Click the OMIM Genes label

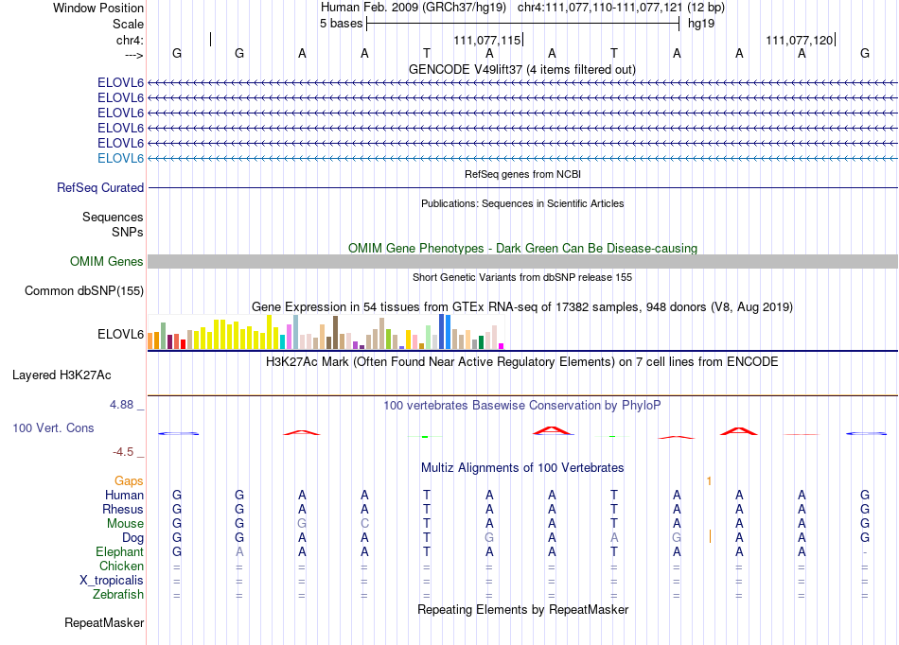coord(107,261)
